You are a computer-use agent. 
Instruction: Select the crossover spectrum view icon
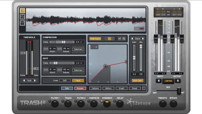22,17
